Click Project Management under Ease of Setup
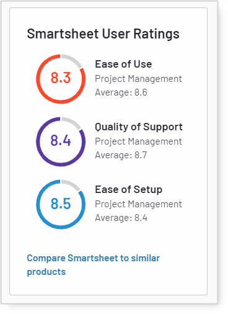Image resolution: width=228 pixels, height=314 pixels. [138, 204]
